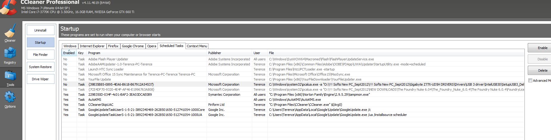Click the YourFileUpdater.exe file path

point(315,79)
